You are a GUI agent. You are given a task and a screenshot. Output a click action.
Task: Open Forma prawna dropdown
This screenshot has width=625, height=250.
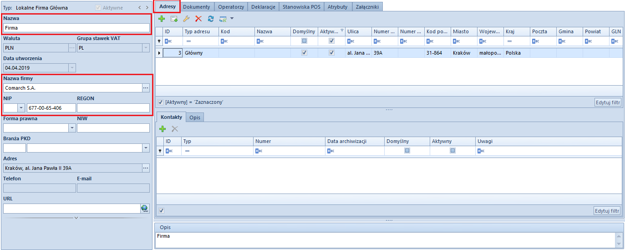tap(72, 128)
